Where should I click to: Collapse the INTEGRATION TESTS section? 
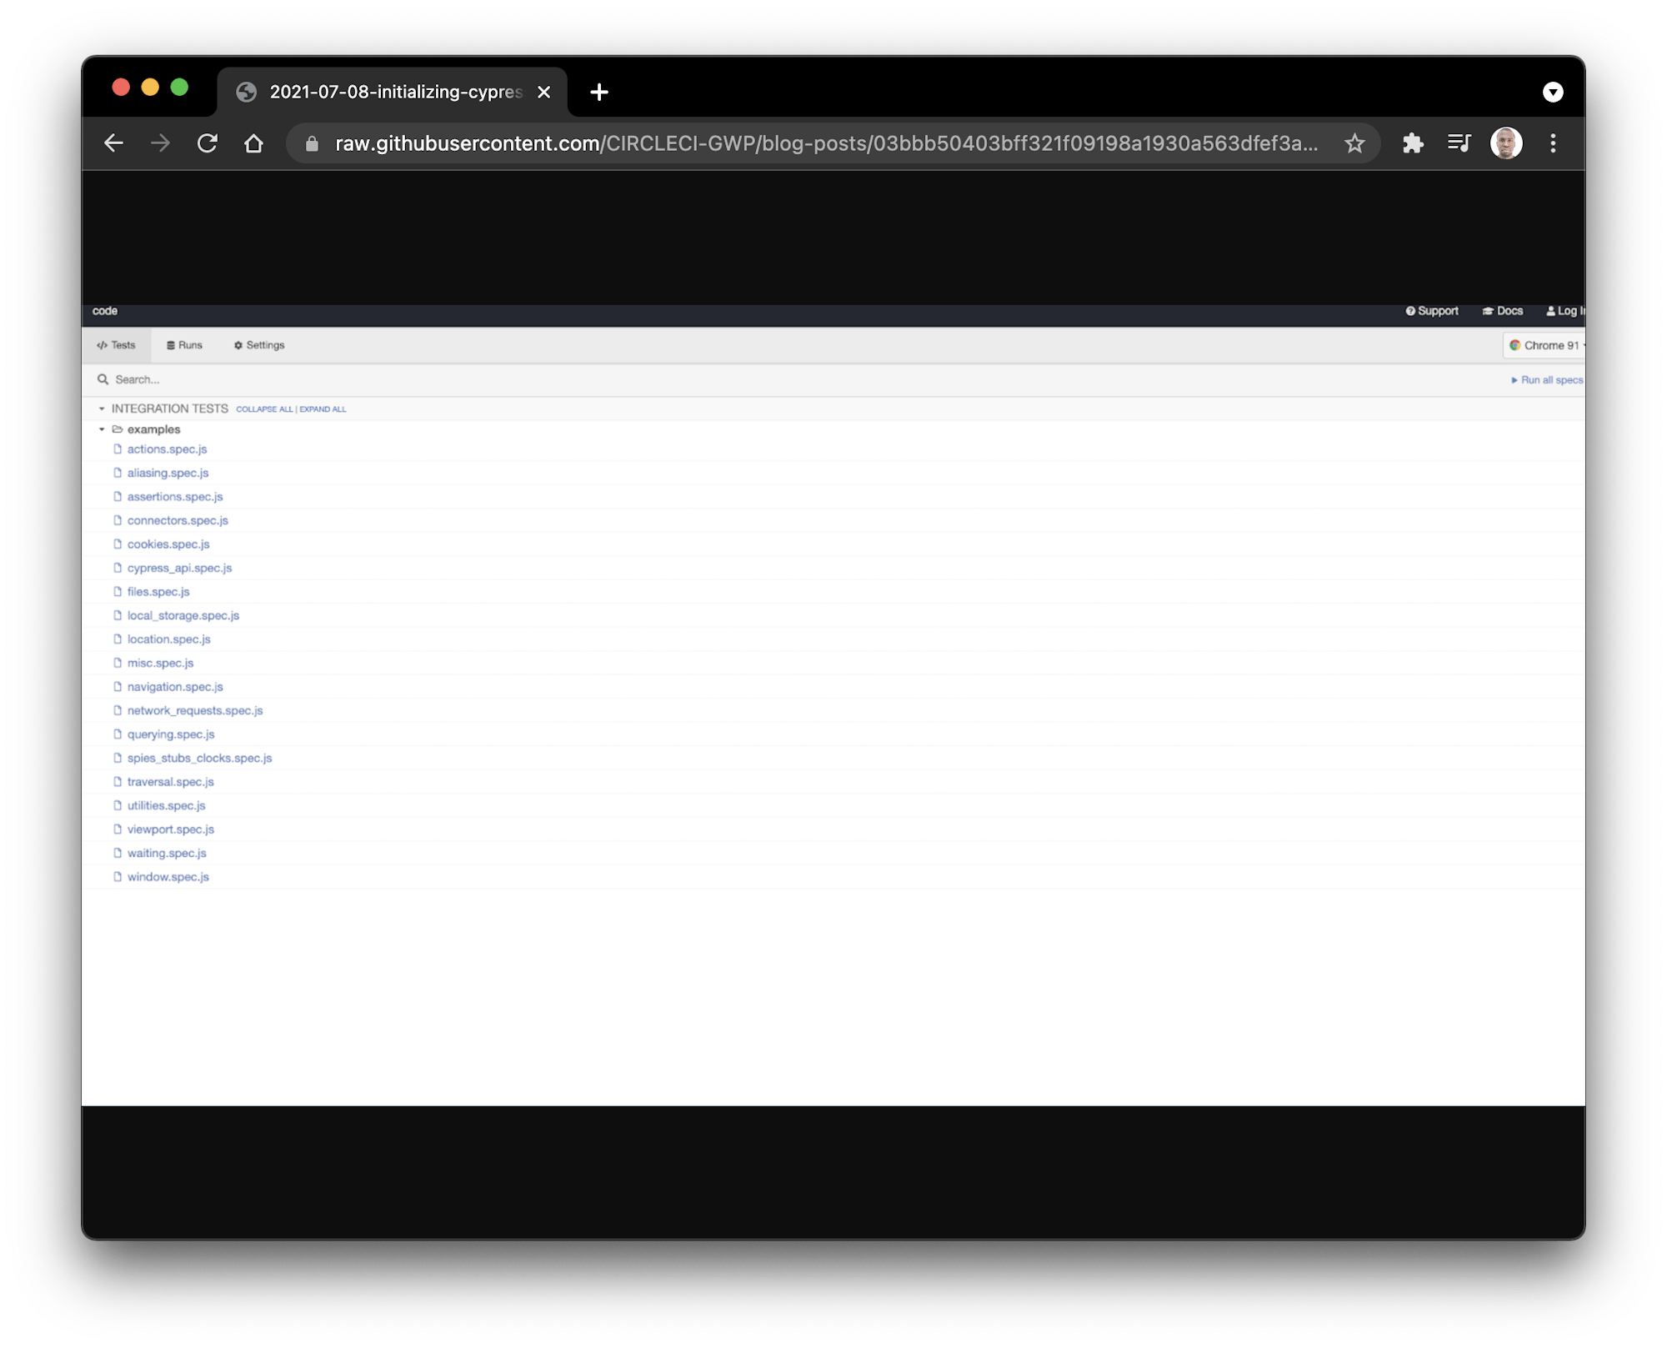tap(102, 408)
